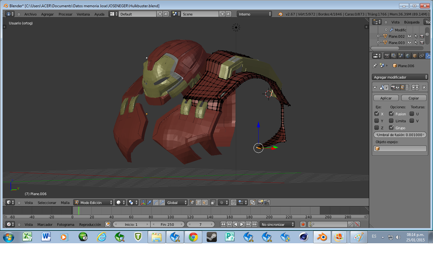Viewport: 433px width, 280px height.
Task: Enable the Z axis checkbox
Action: [377, 128]
